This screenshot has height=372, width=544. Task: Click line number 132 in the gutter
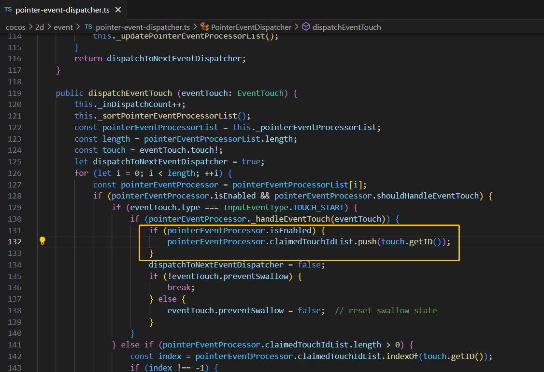coord(14,241)
